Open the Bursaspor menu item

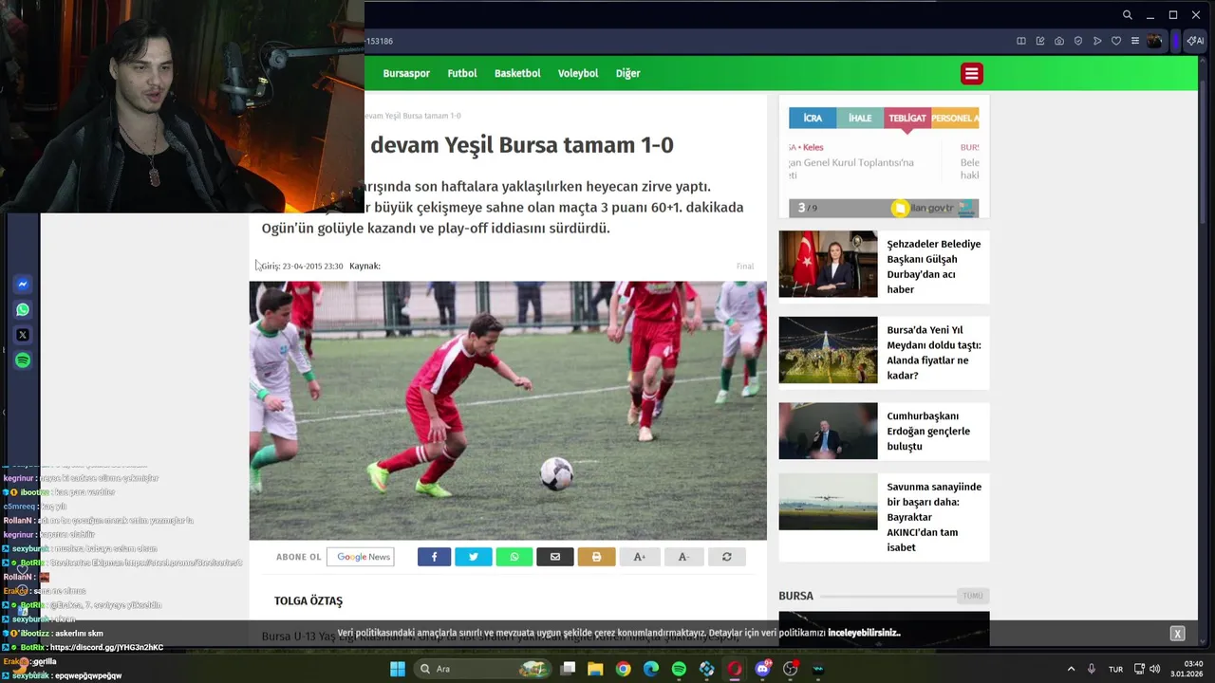click(x=406, y=73)
